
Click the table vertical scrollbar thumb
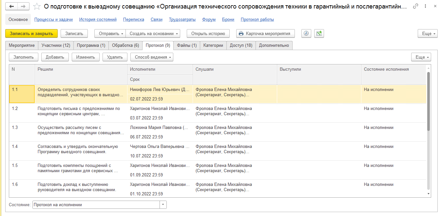pyautogui.click(x=429, y=101)
